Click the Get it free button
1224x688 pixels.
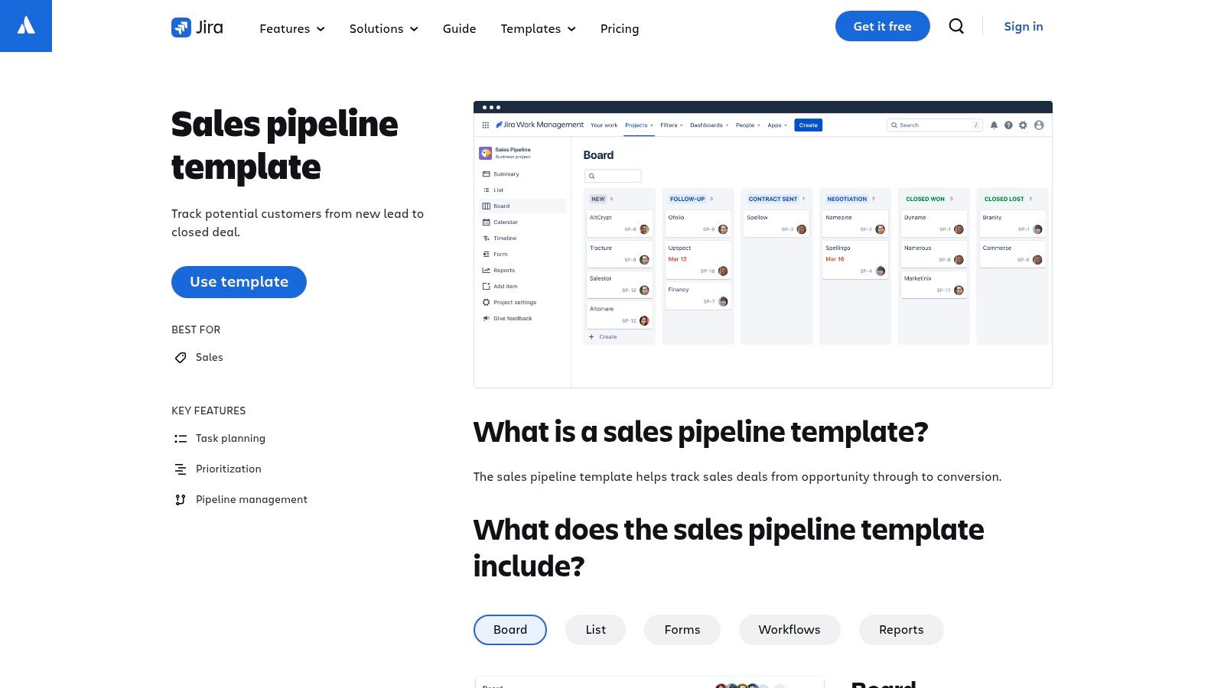882,26
